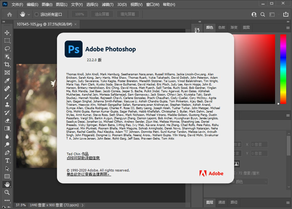The image size is (292, 209).
Task: Open the Filter menu
Action: (x=107, y=5)
